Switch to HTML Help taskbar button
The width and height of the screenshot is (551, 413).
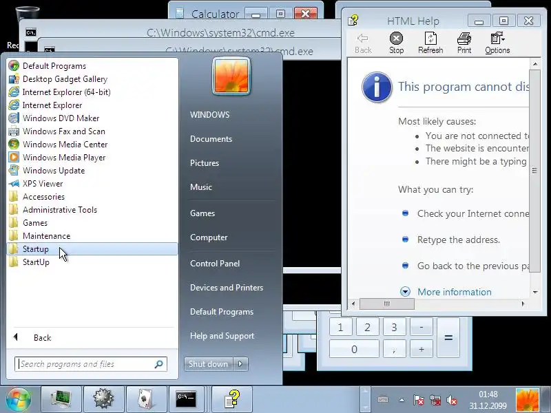click(231, 400)
